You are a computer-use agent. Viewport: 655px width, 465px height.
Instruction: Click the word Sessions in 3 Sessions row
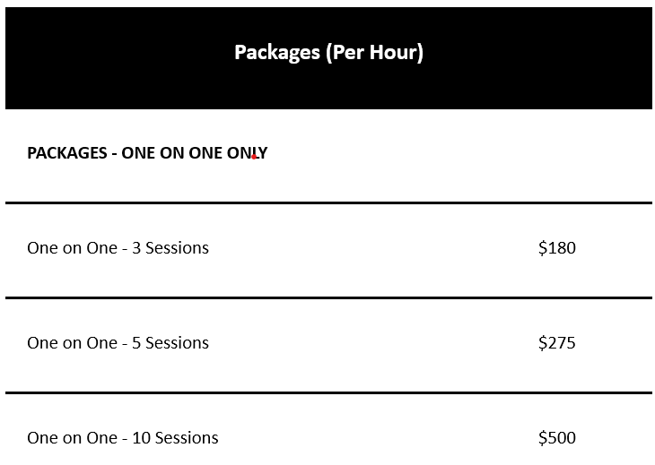[x=177, y=248]
